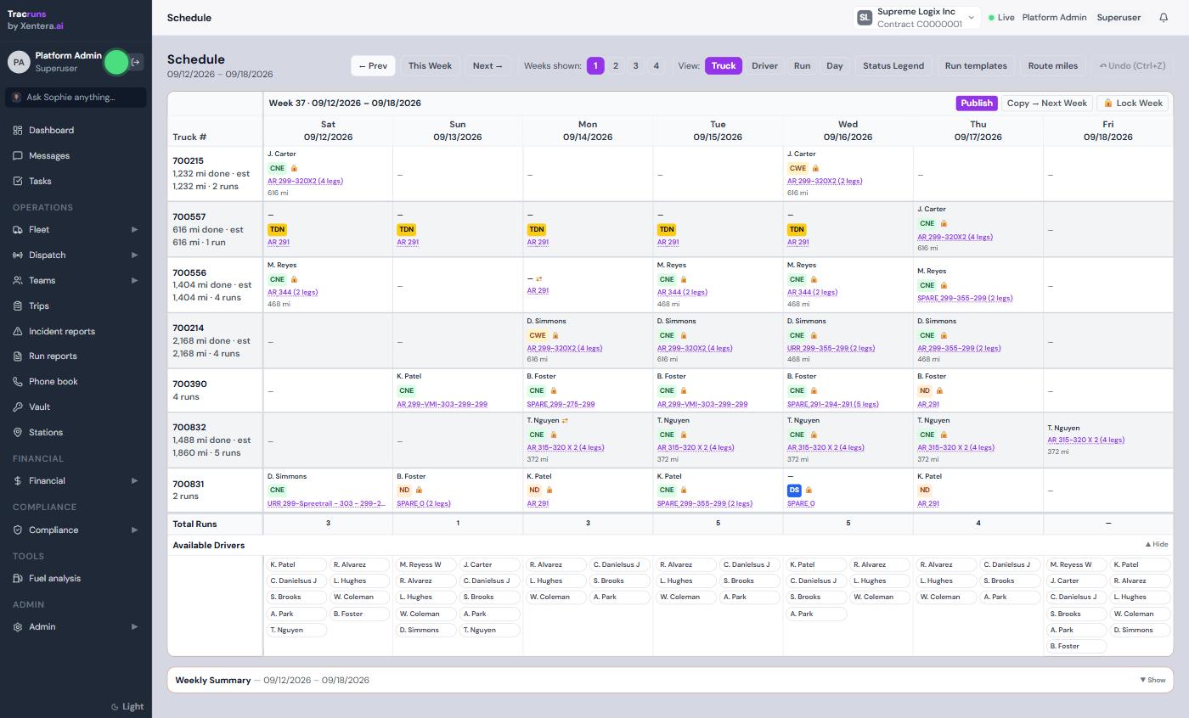Open Fuel analysis pump icon
The image size is (1189, 718).
coord(18,578)
